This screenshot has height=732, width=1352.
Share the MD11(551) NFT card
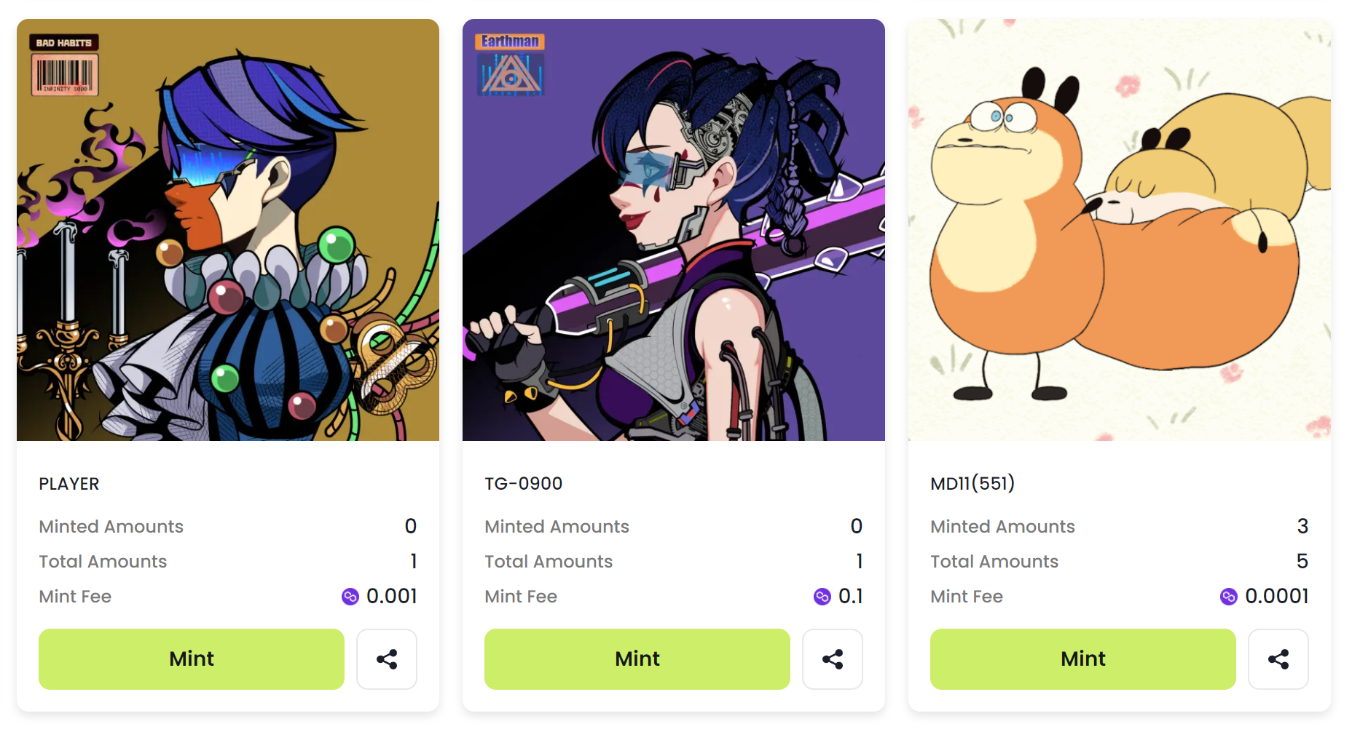pos(1278,659)
